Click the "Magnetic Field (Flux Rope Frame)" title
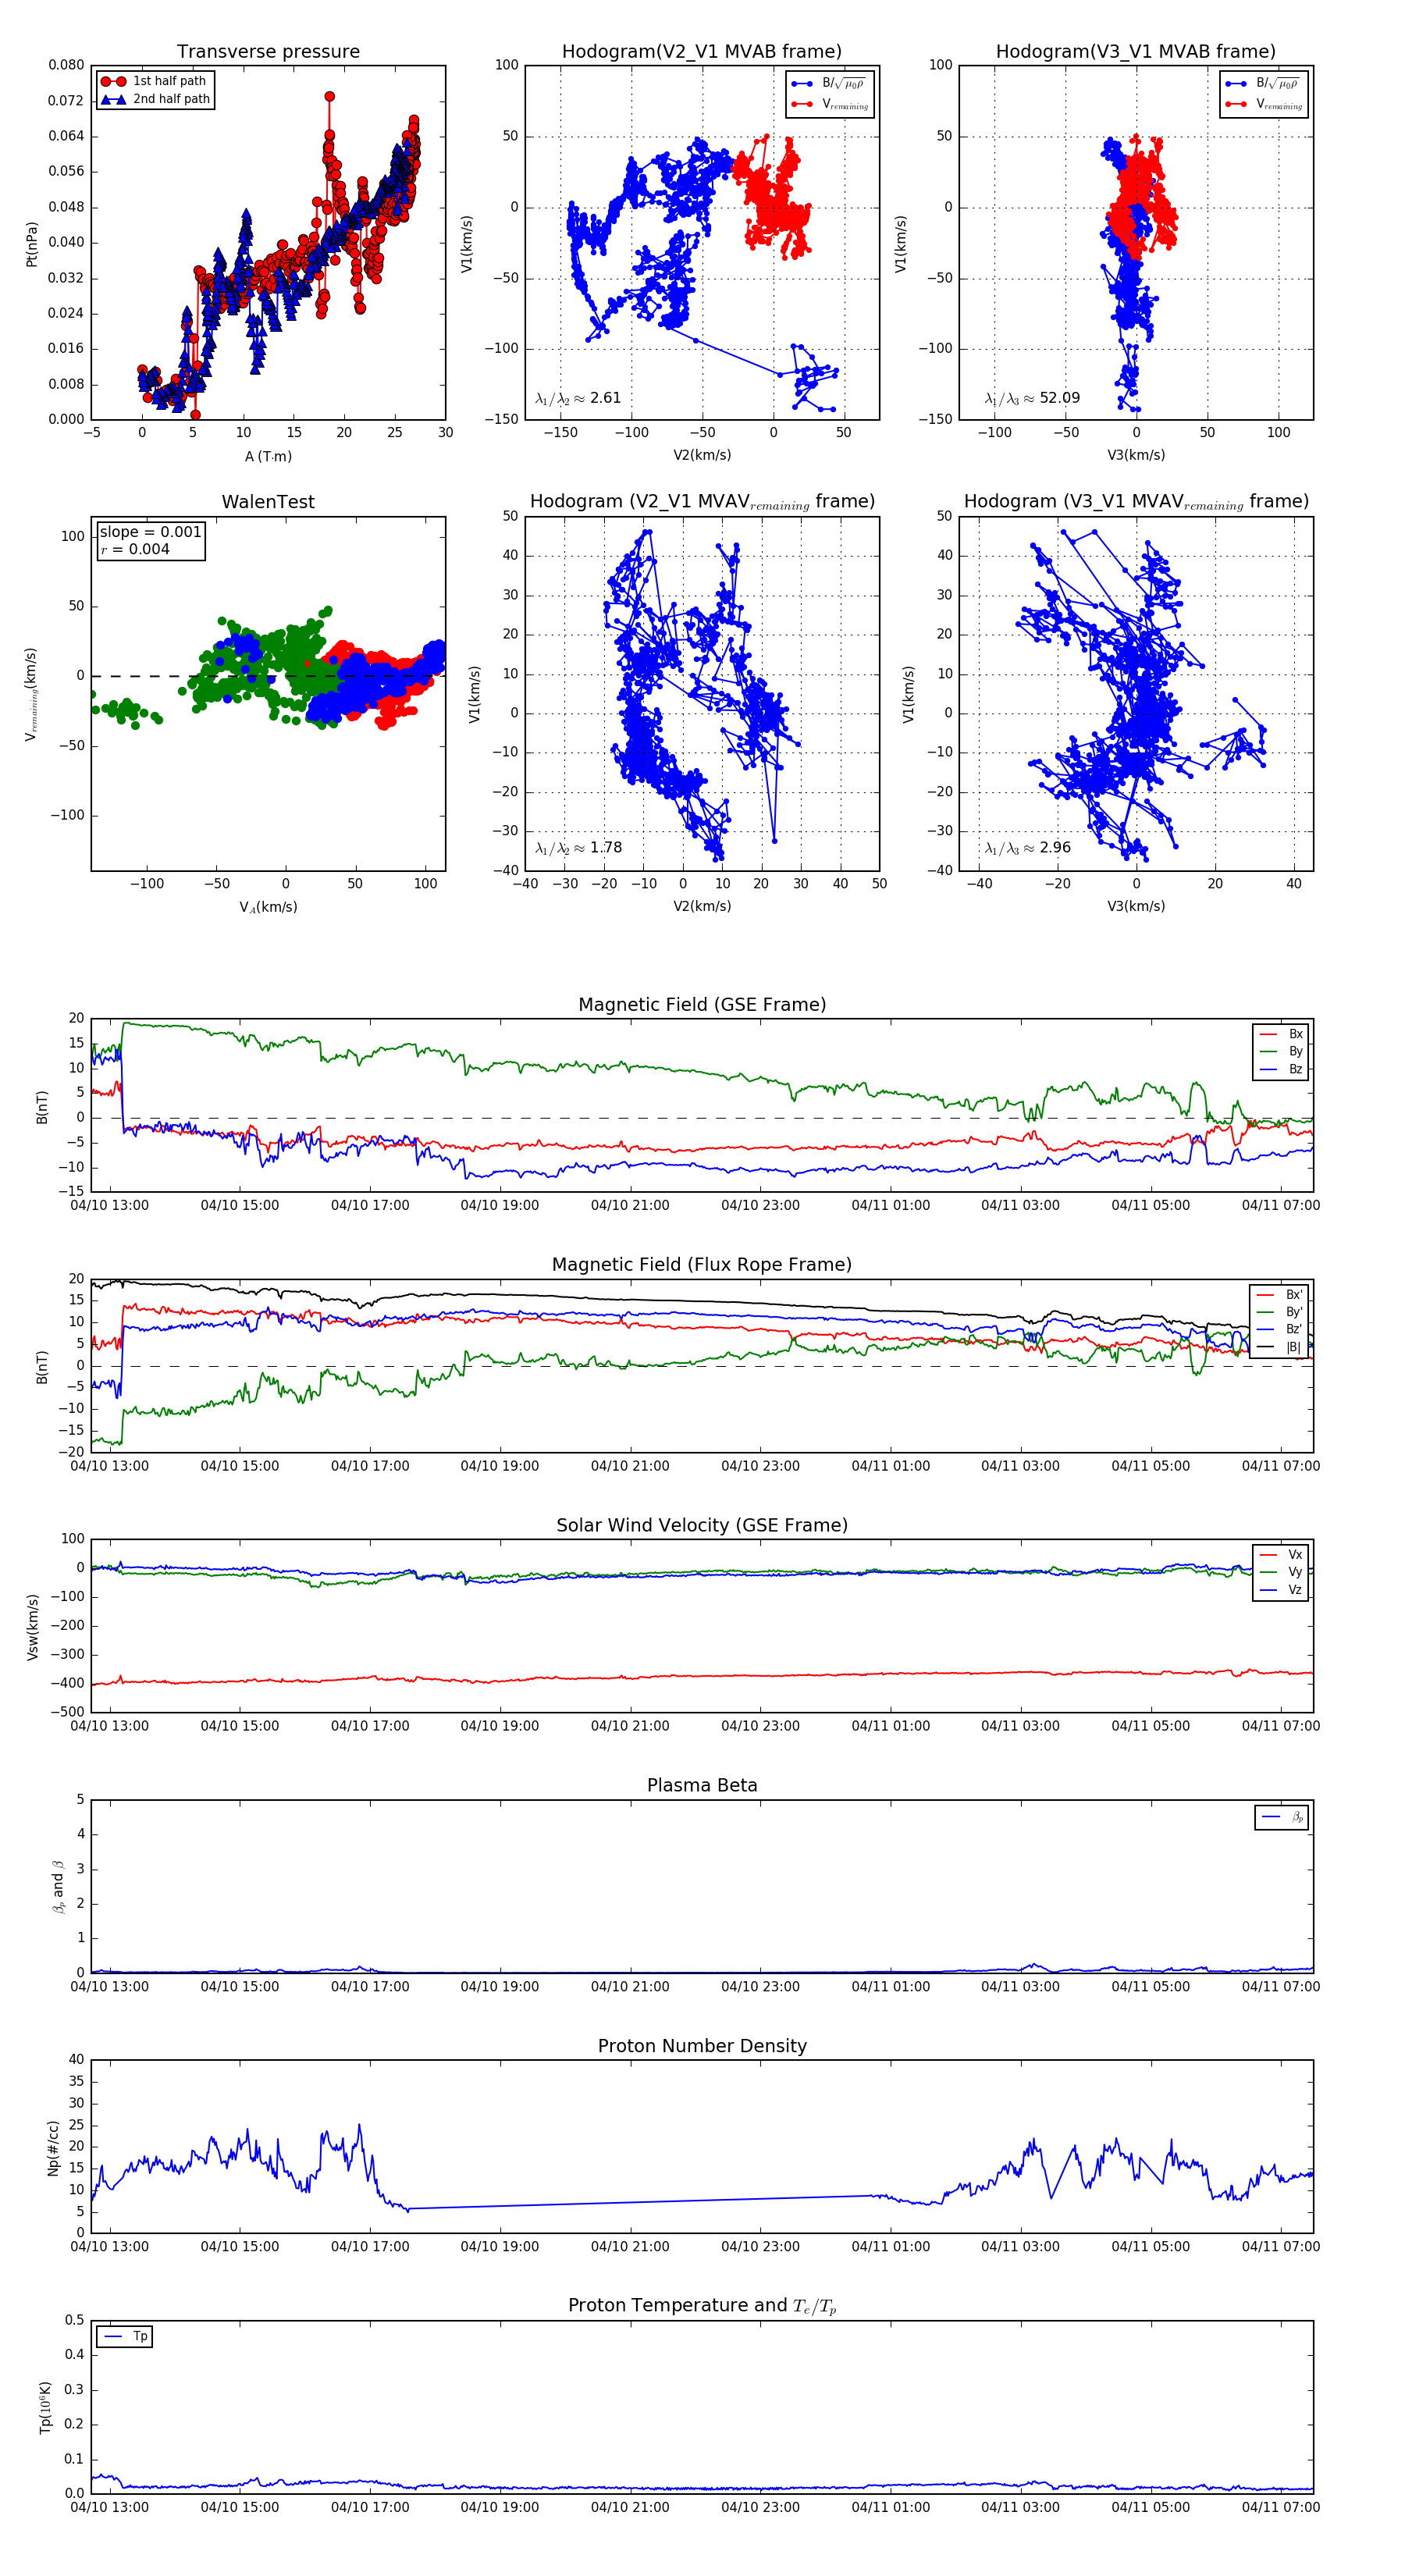The image size is (1405, 2576). pyautogui.click(x=702, y=1265)
